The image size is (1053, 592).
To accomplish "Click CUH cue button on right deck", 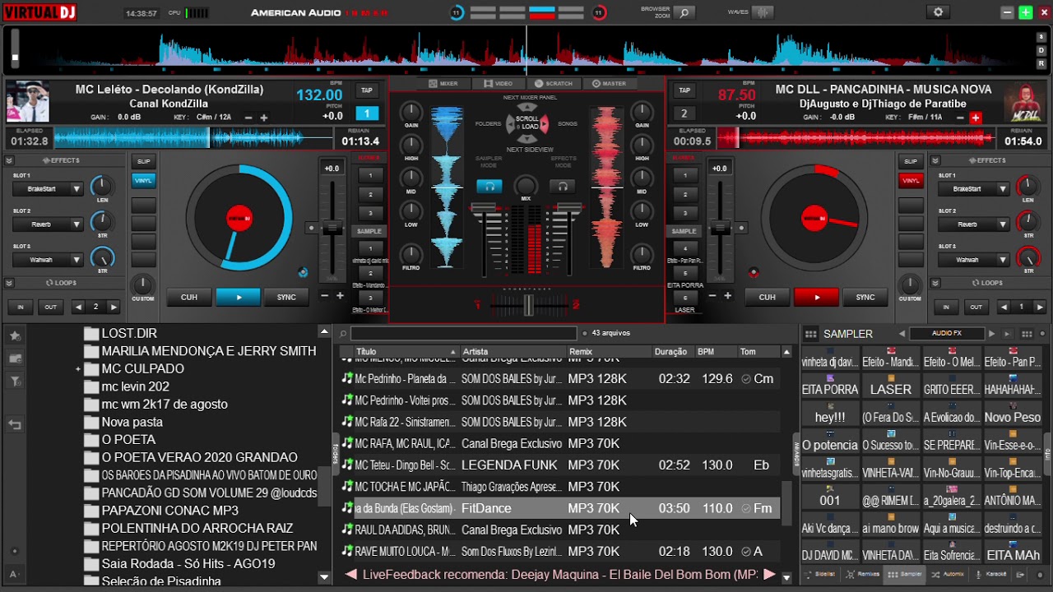I will [767, 297].
